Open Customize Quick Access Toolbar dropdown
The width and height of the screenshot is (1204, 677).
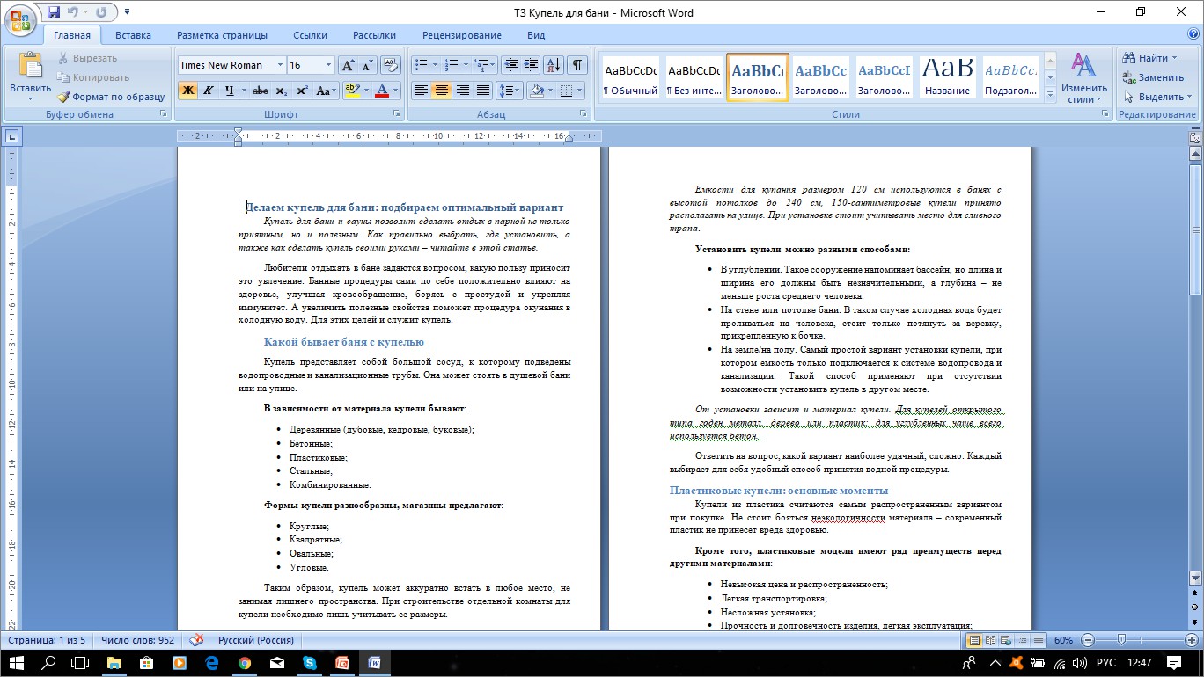point(128,12)
